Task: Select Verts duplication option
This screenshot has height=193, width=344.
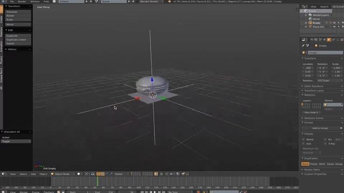Action: click(322, 164)
